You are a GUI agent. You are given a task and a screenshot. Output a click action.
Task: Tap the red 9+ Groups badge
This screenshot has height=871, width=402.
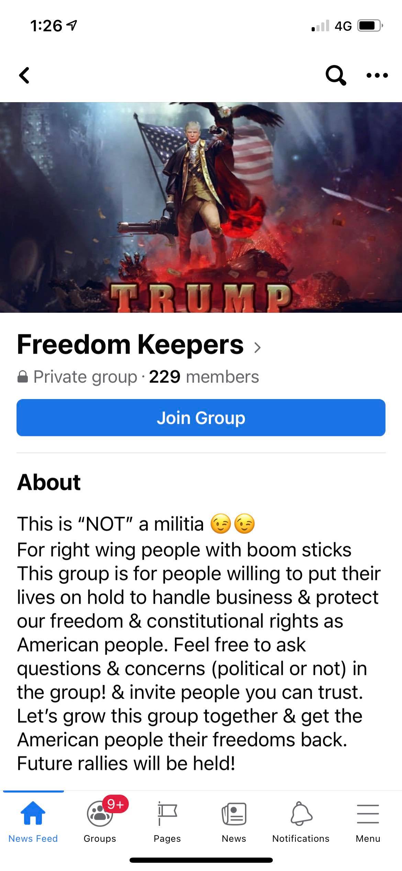point(116,804)
